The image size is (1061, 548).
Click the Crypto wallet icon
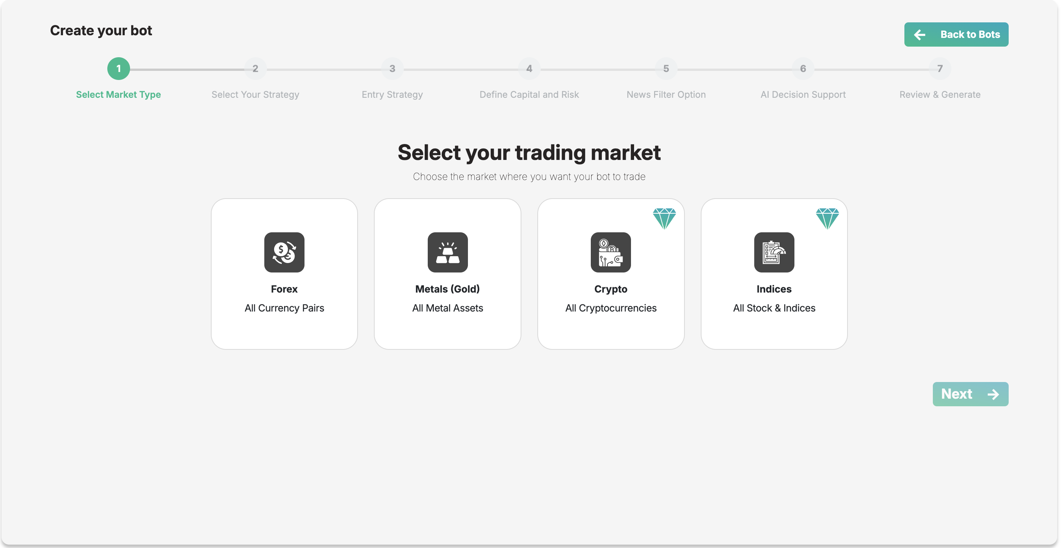tap(611, 252)
